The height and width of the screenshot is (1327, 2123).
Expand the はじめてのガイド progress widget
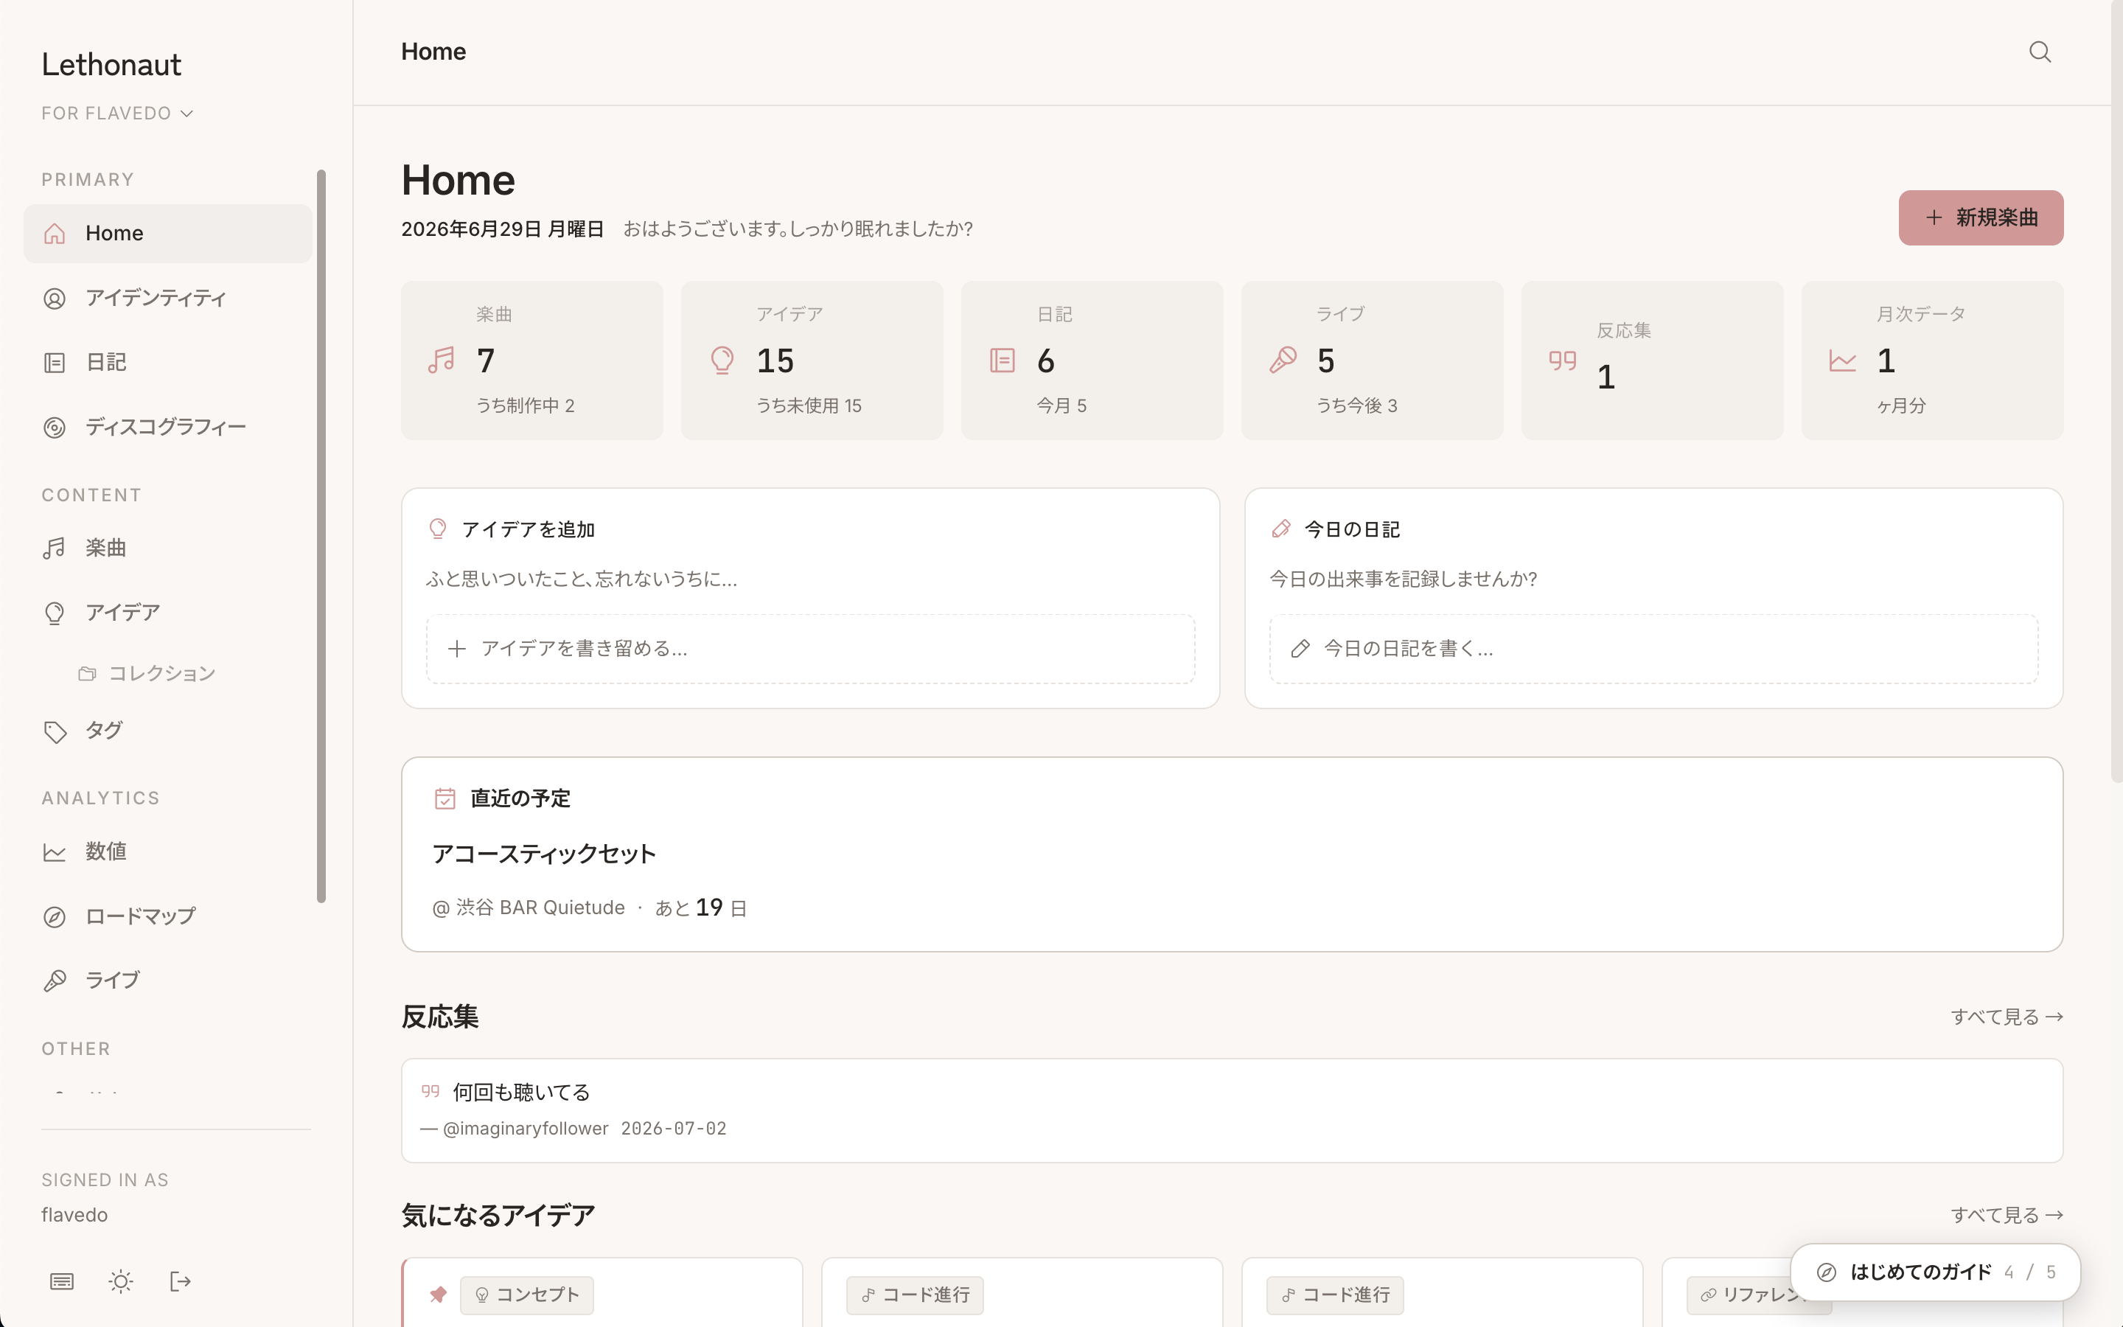coord(1935,1272)
